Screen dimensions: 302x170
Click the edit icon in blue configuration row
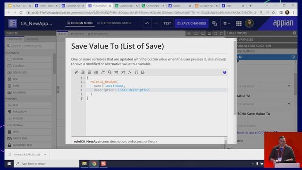tap(293, 57)
